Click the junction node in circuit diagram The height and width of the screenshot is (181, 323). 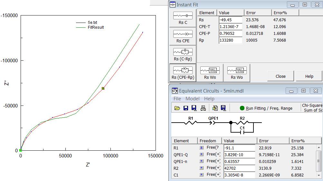click(x=231, y=123)
